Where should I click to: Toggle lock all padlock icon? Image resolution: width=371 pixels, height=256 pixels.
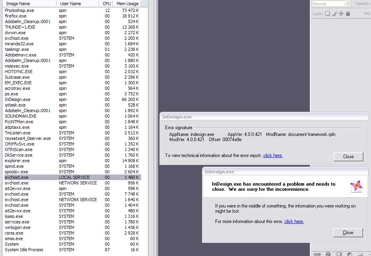tap(348, 14)
